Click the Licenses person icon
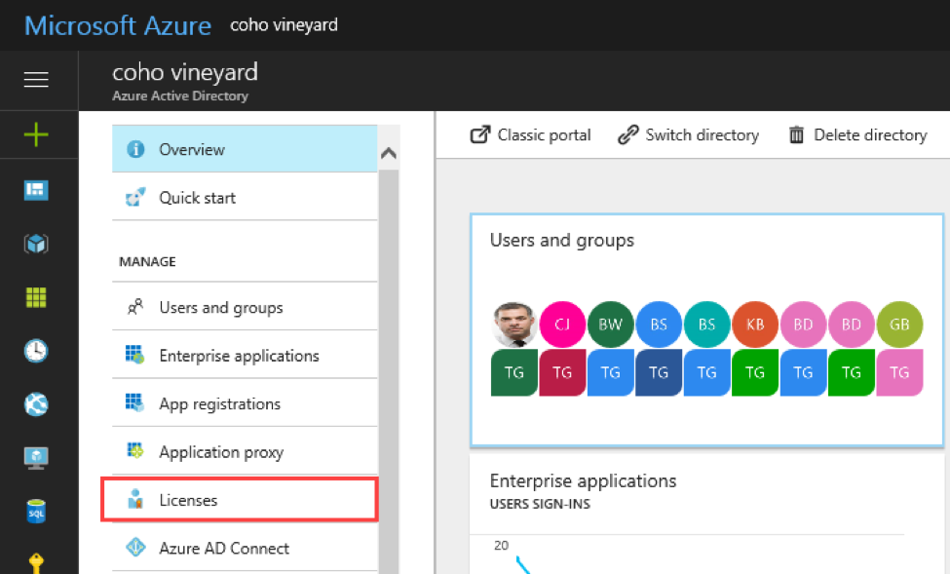 point(135,499)
